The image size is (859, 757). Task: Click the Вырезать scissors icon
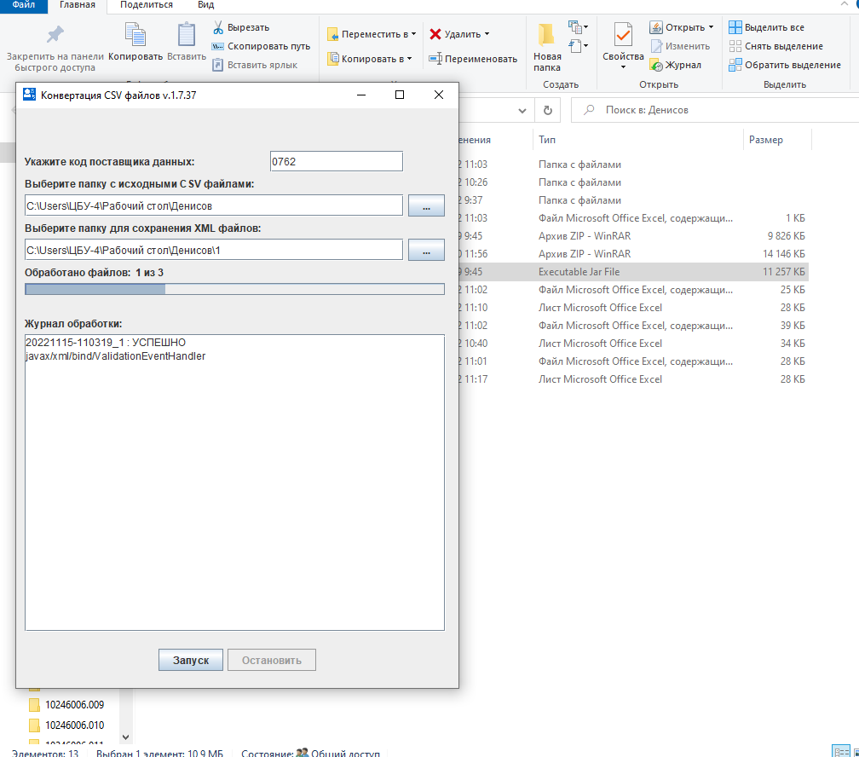click(218, 27)
